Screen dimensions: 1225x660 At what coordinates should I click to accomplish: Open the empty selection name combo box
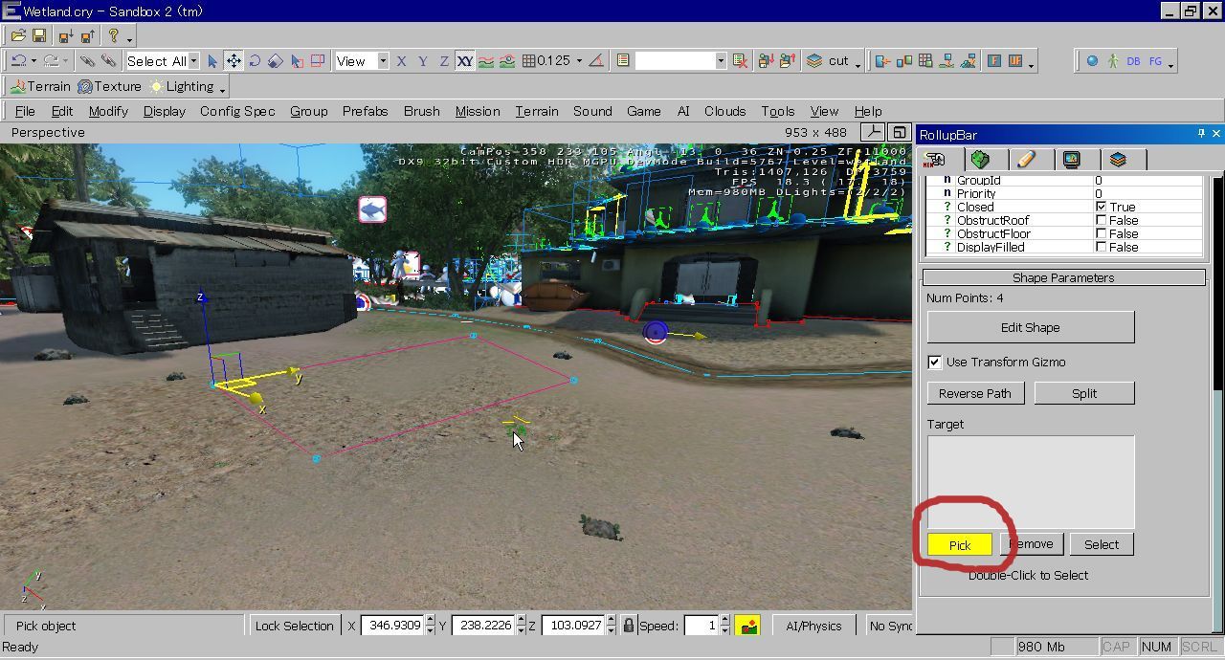click(680, 60)
